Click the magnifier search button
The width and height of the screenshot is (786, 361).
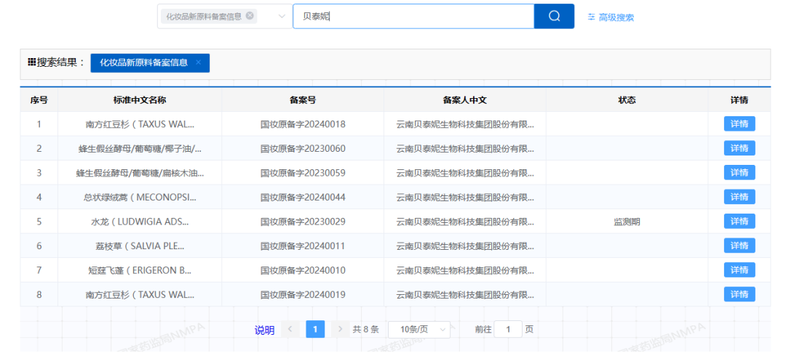tap(554, 16)
